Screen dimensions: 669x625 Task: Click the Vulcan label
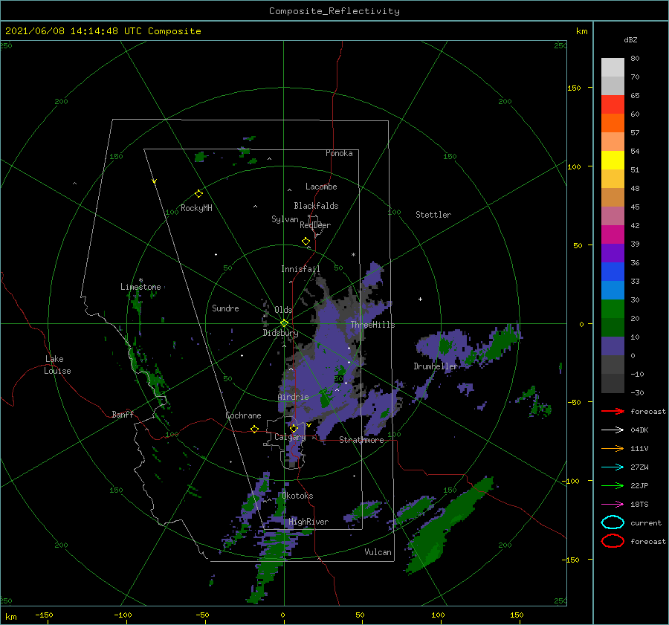point(378,552)
